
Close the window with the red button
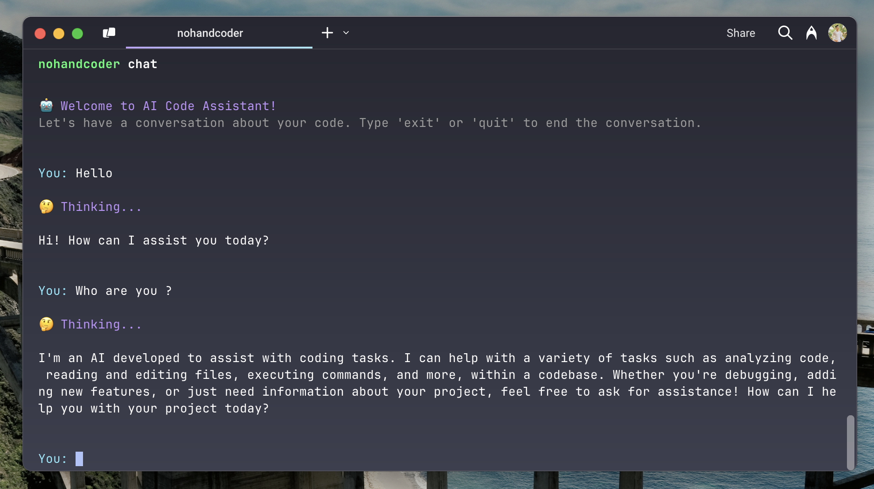pyautogui.click(x=40, y=34)
